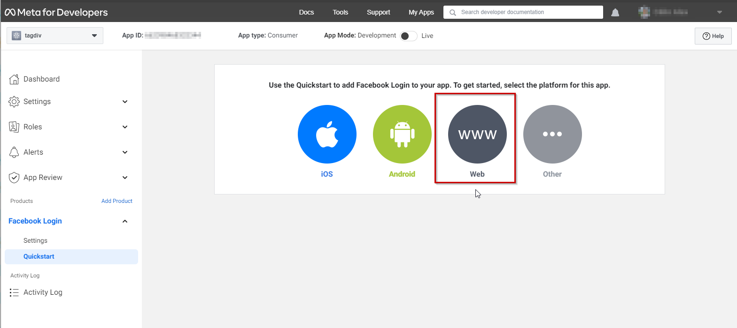Click the blurred App ID value
This screenshot has height=328, width=737.
click(173, 35)
